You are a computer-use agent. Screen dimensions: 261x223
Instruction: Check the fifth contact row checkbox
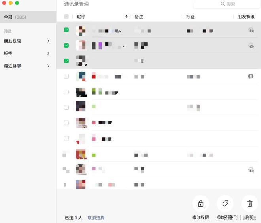click(x=66, y=92)
